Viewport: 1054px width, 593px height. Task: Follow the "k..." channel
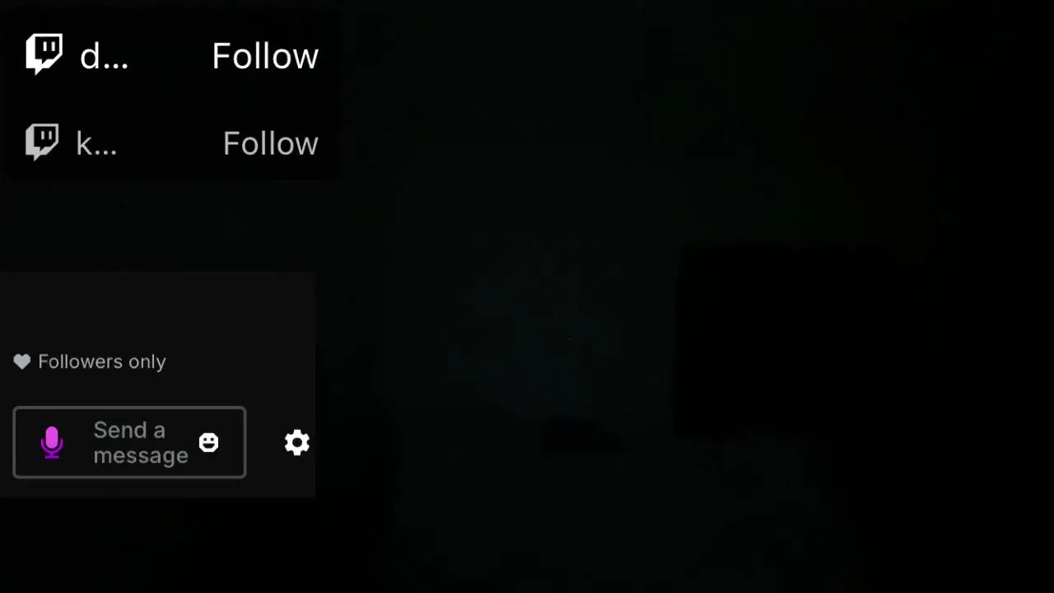tap(271, 143)
